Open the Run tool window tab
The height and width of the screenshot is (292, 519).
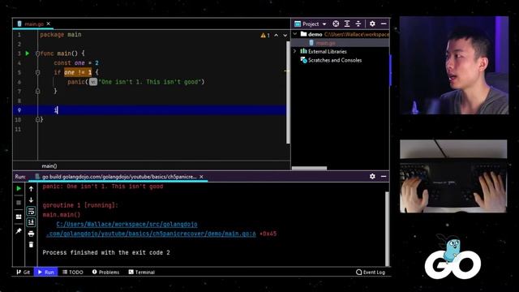click(45, 273)
